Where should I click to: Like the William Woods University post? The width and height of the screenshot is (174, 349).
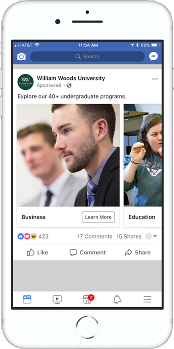[37, 253]
